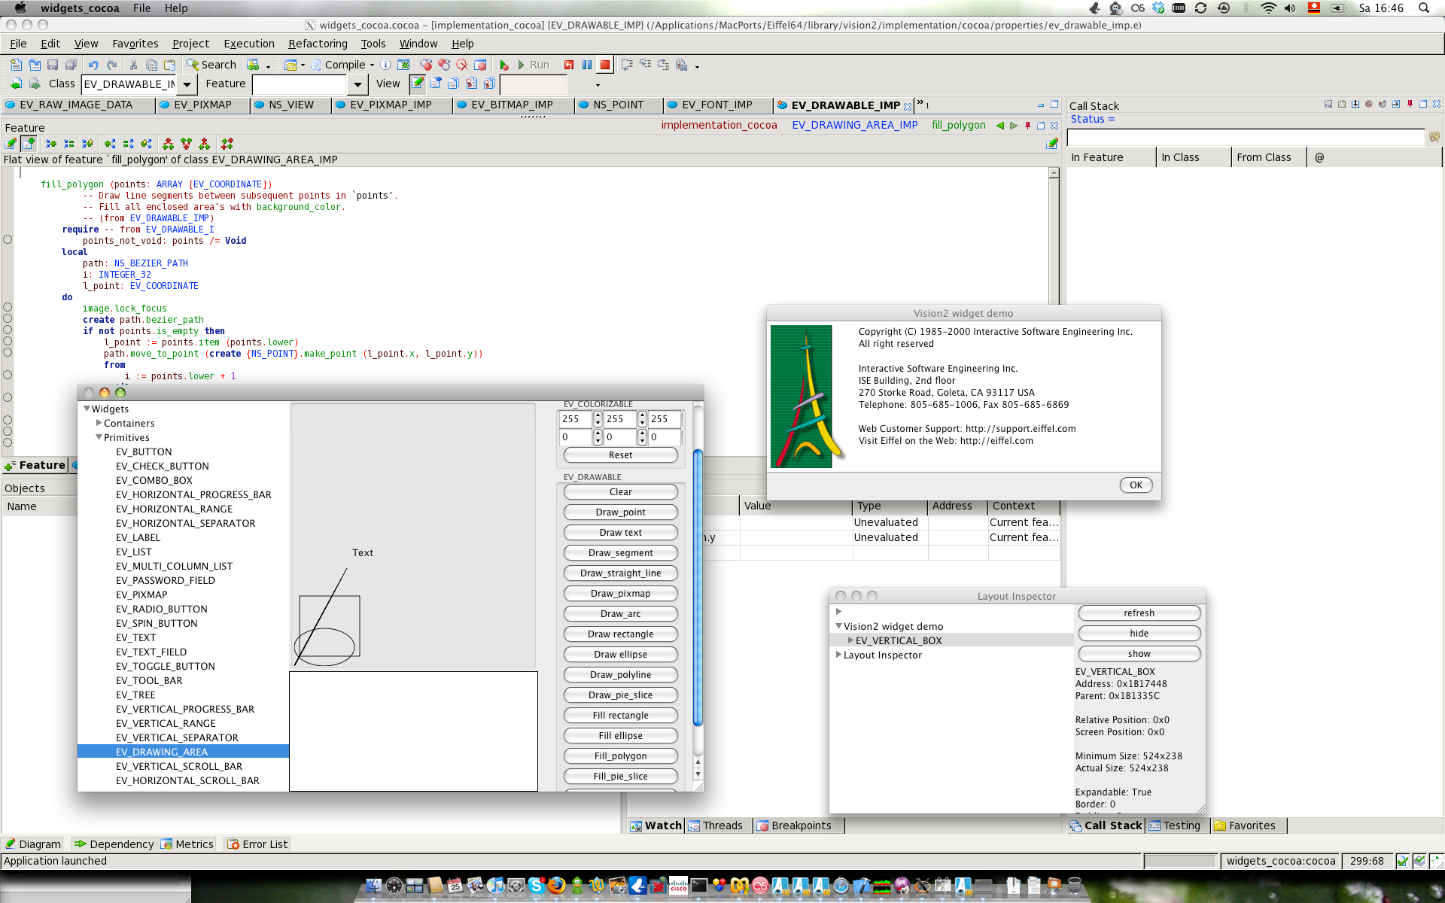Image resolution: width=1445 pixels, height=903 pixels.
Task: Open the Refactoring menu
Action: 318,44
